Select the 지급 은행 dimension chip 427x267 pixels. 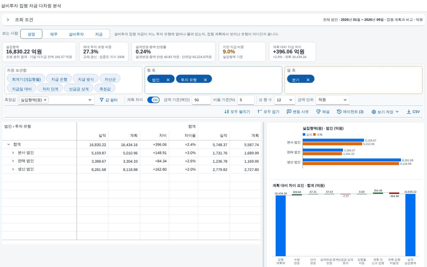point(59,79)
